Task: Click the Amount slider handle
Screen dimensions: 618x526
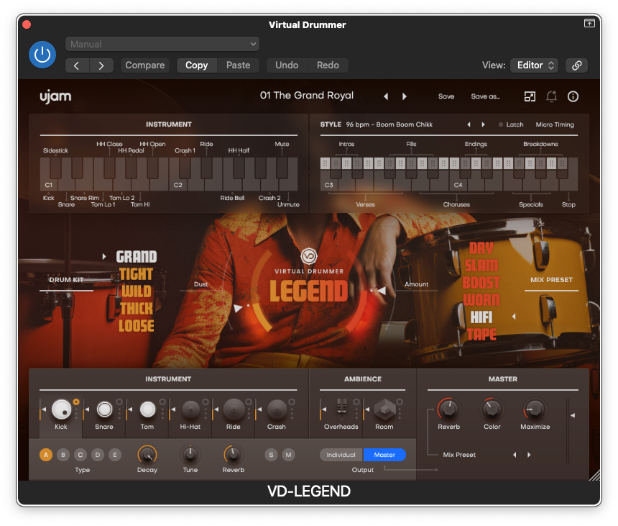Action: [x=381, y=291]
